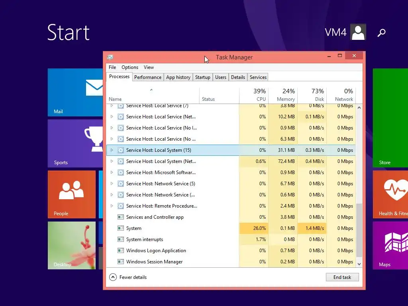Screen dimensions: 408x306
Task: Select Windows Session Manager process name
Action: pos(154,262)
